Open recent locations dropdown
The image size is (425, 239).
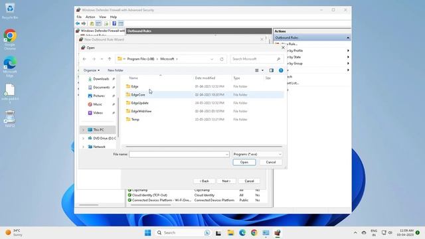[x=102, y=59]
